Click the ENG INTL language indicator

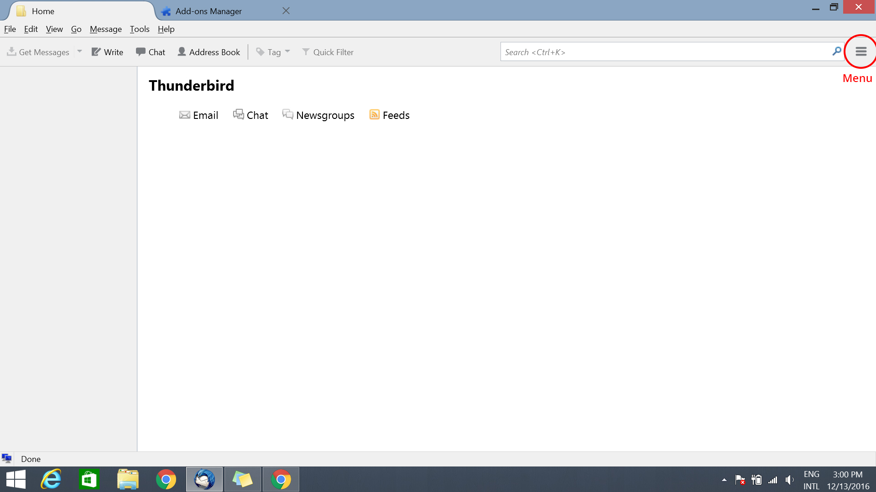click(x=811, y=480)
